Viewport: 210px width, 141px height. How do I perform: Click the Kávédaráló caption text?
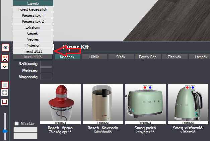(x=103, y=132)
